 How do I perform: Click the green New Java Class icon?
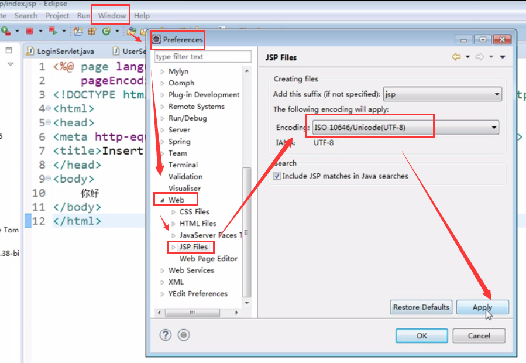pos(106,31)
